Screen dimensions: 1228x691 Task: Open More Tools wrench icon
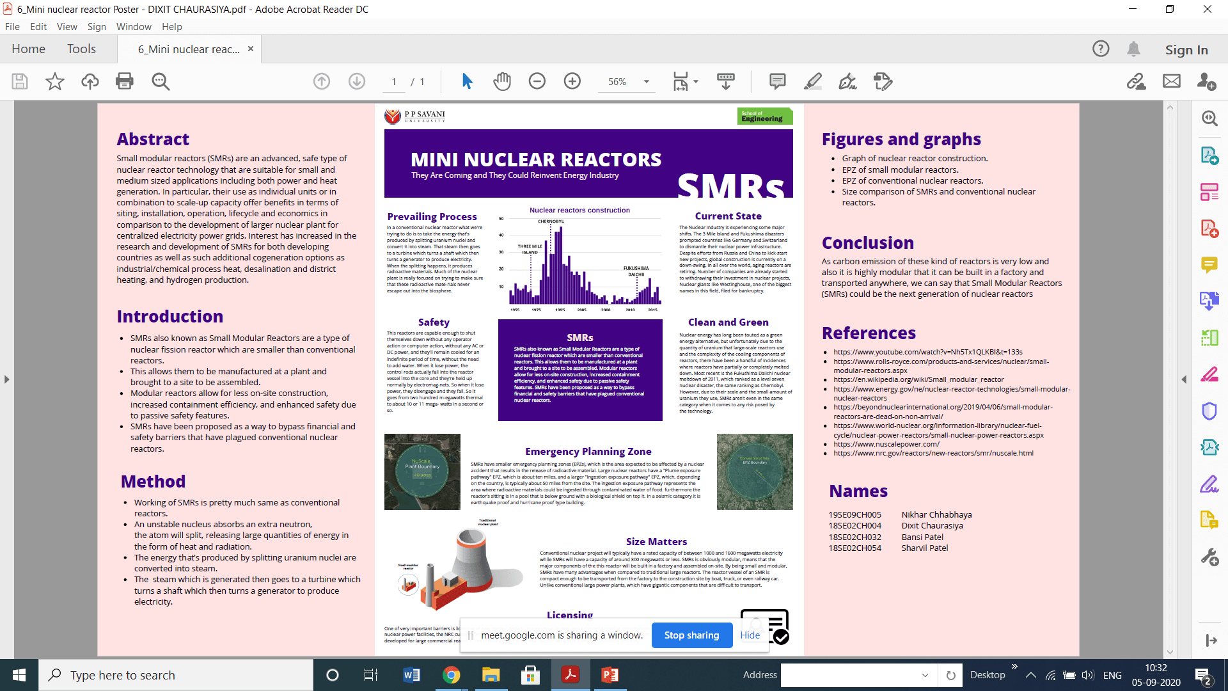tap(1209, 557)
